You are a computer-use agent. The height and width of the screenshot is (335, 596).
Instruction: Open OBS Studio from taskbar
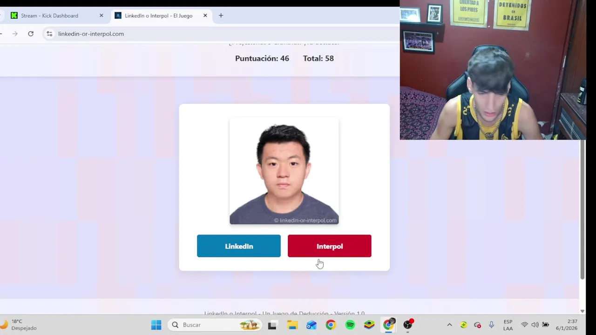tap(408, 325)
